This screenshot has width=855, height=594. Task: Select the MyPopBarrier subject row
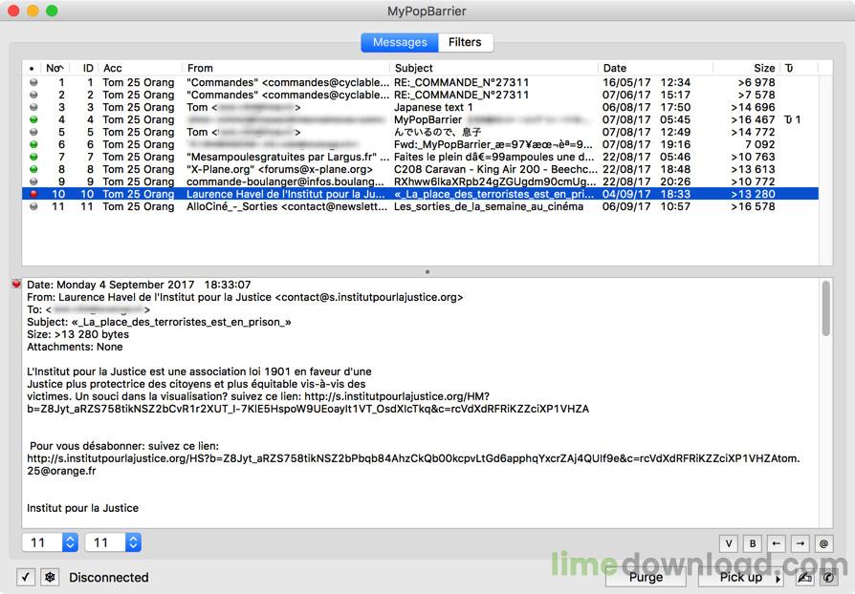420,119
